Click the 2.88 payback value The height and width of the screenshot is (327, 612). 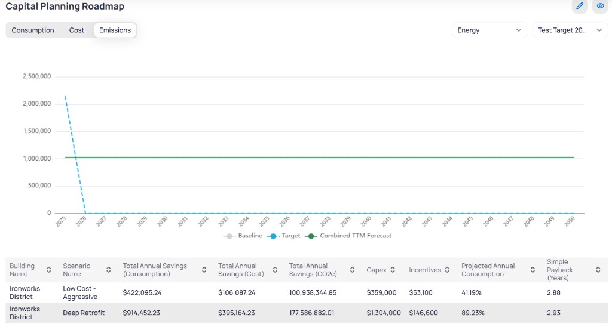(x=553, y=293)
